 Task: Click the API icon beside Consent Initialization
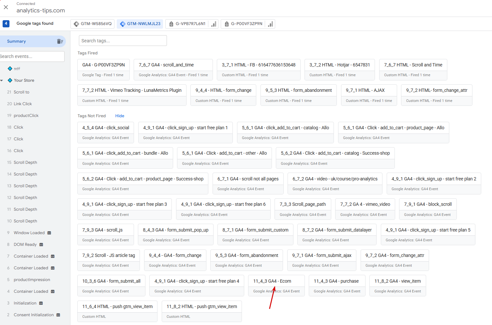click(58, 315)
